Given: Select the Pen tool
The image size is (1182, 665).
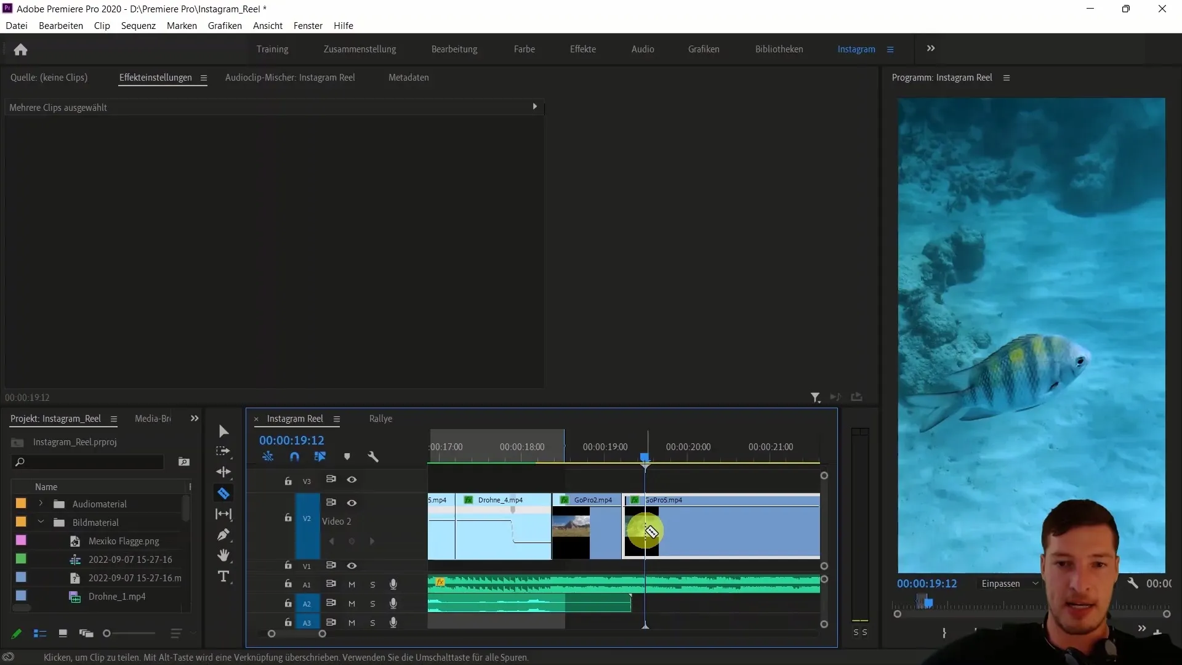Looking at the screenshot, I should [223, 534].
